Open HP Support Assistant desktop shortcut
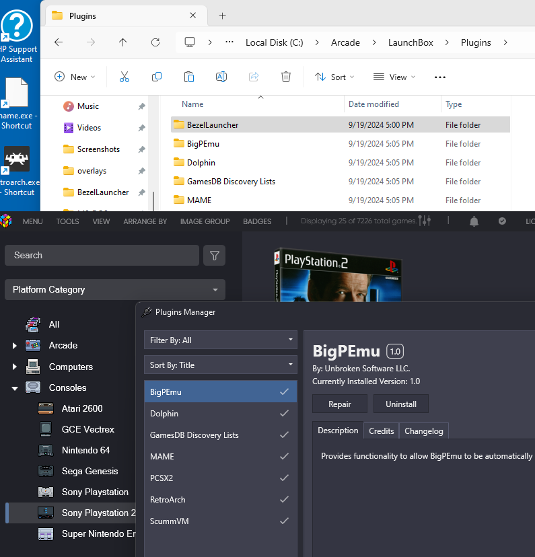The width and height of the screenshot is (535, 557). (x=17, y=36)
